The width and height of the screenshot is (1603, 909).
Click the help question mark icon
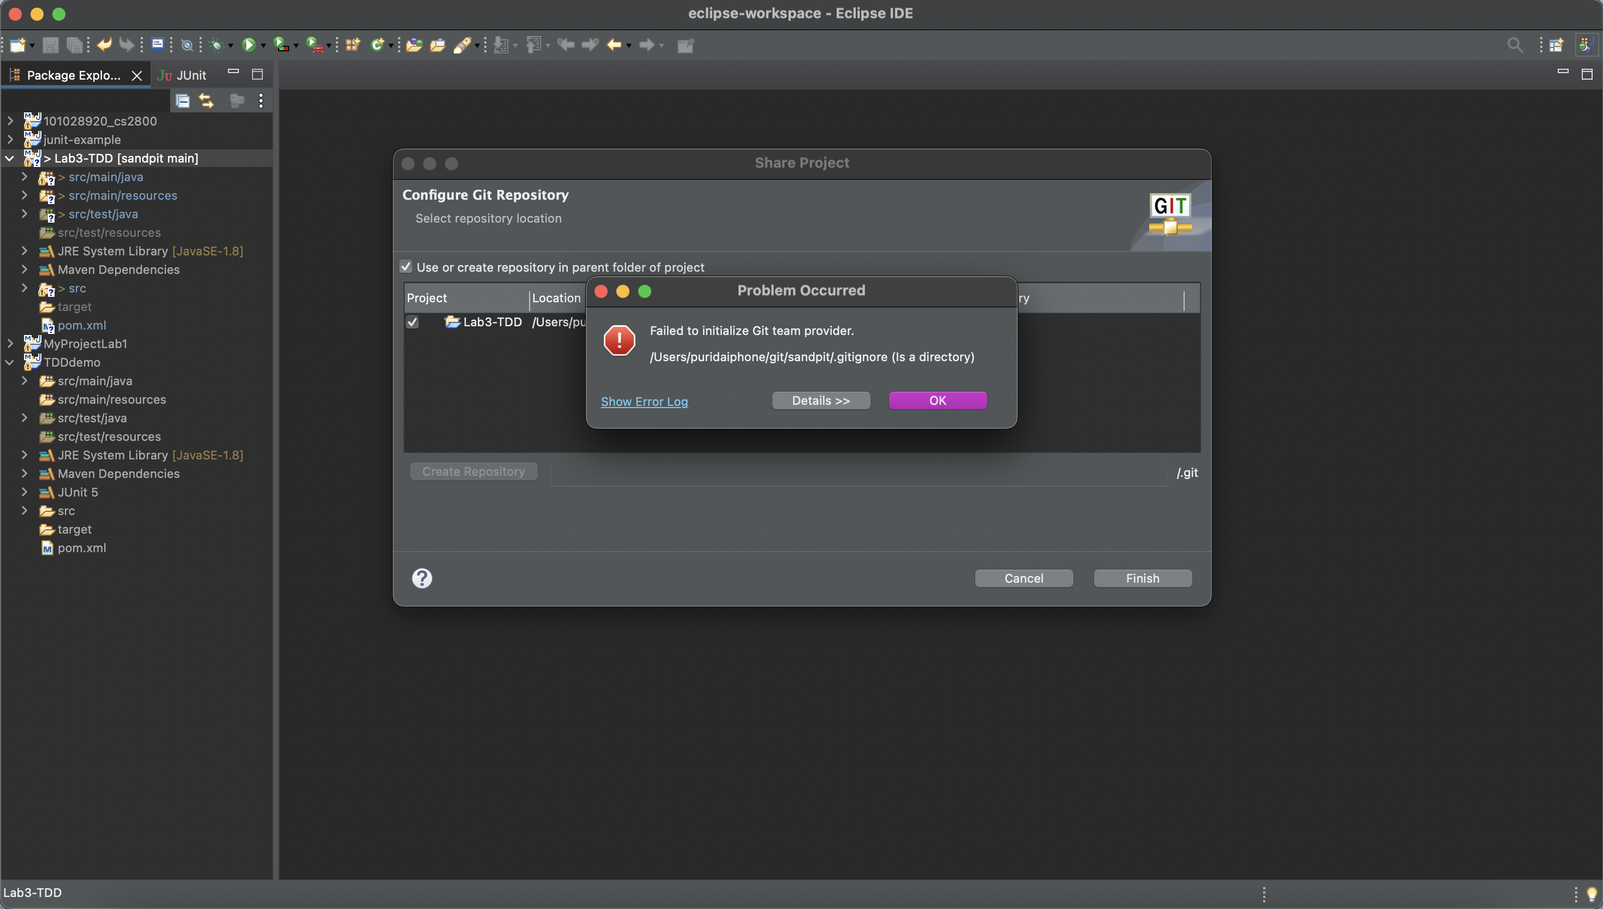point(422,578)
